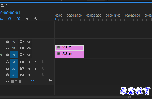Image resolution: width=152 pixels, height=99 pixels.
Task: Toggle A2 track targeting
Action: pyautogui.click(x=14, y=68)
